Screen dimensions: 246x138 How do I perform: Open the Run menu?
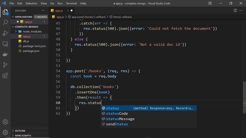click(x=60, y=3)
